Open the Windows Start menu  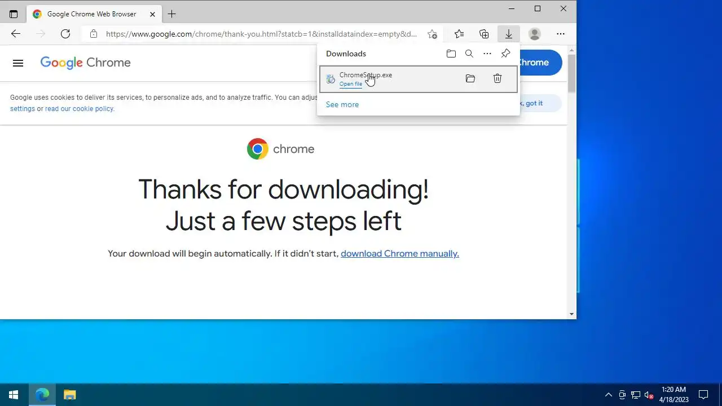tap(14, 395)
